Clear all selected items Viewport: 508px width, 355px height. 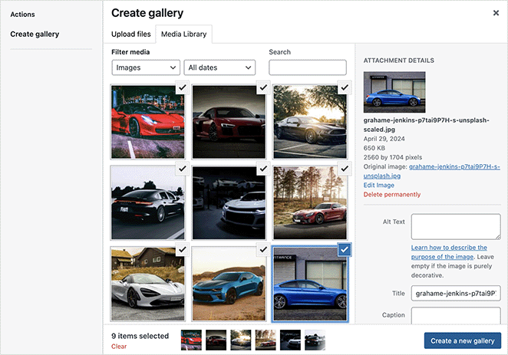click(x=119, y=347)
